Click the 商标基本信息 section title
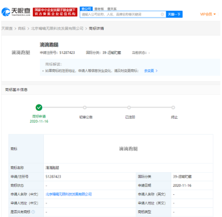Screen dimensions: 222x217 (x=17, y=90)
